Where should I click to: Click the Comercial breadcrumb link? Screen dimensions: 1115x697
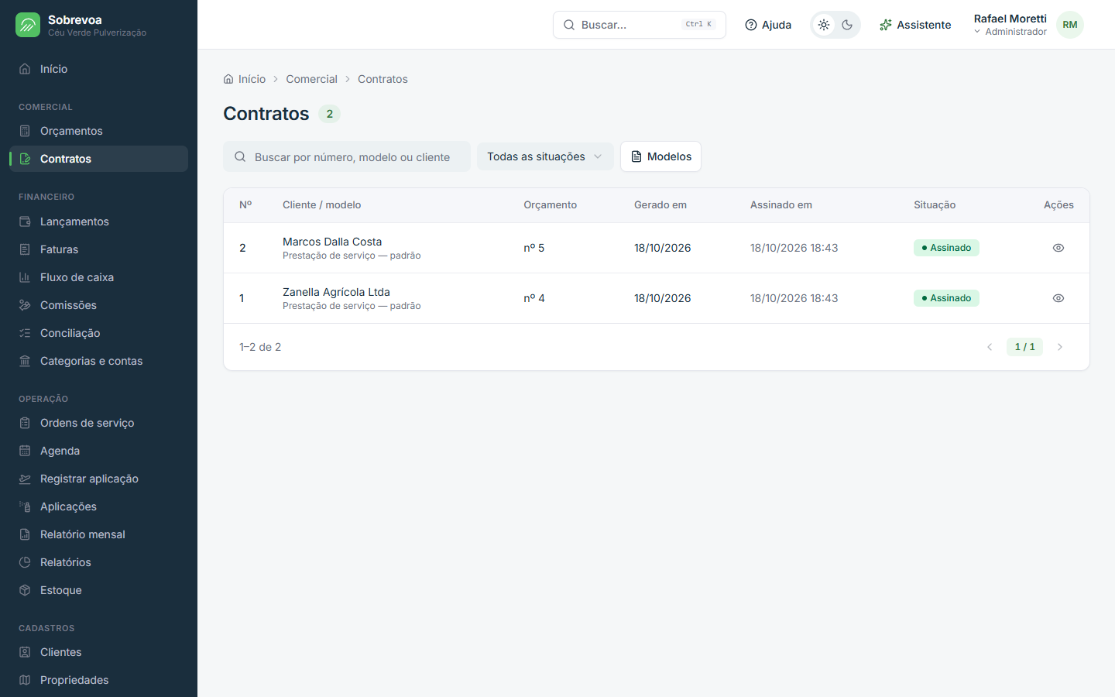tap(311, 79)
